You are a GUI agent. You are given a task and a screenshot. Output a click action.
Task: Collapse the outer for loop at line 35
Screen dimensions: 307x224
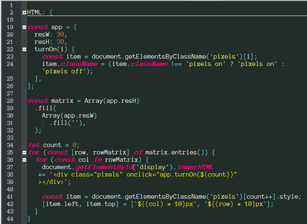tap(24, 152)
